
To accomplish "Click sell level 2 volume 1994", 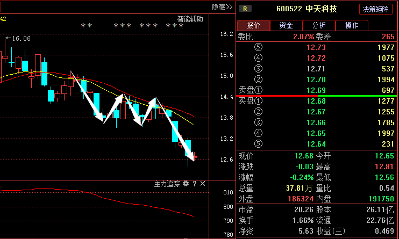I will 386,79.
